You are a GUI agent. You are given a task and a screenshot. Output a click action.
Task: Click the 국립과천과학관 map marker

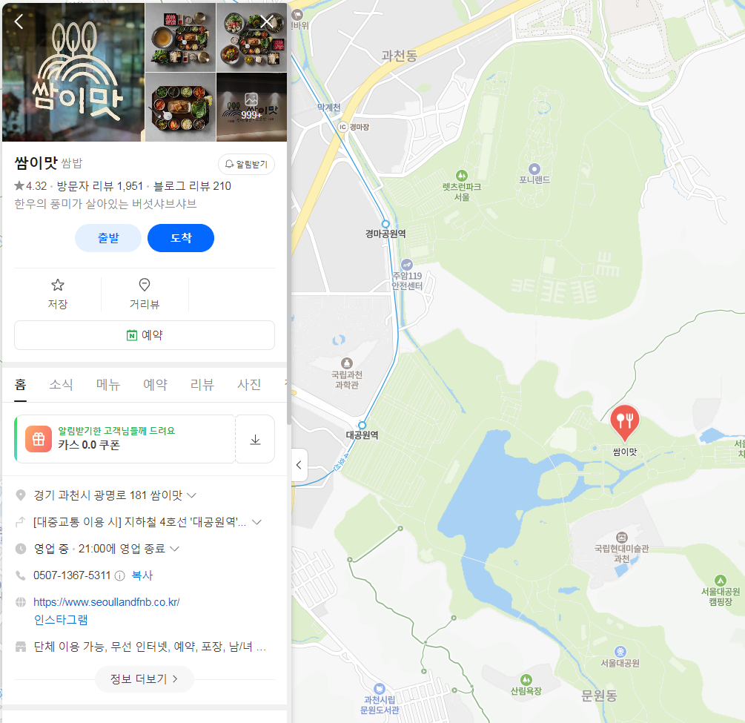coord(347,363)
